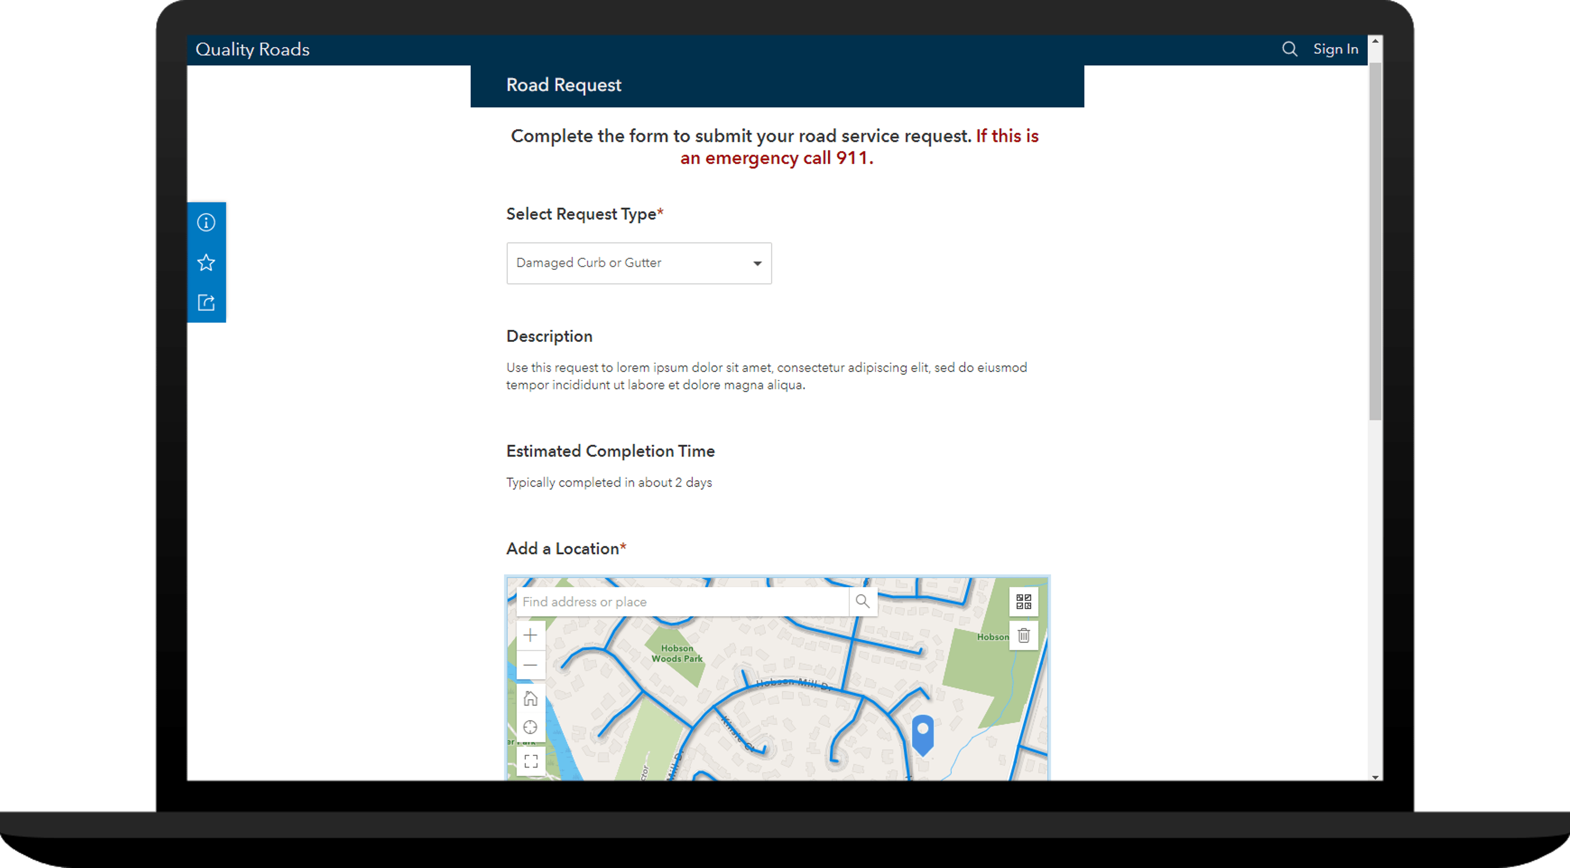Screen dimensions: 1570x868
Task: Find my current location on the map
Action: pyautogui.click(x=530, y=728)
